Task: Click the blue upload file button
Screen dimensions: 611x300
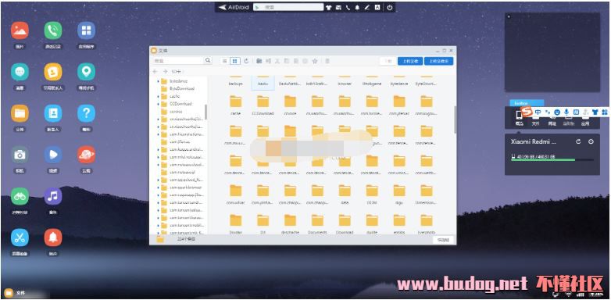Action: (x=410, y=61)
